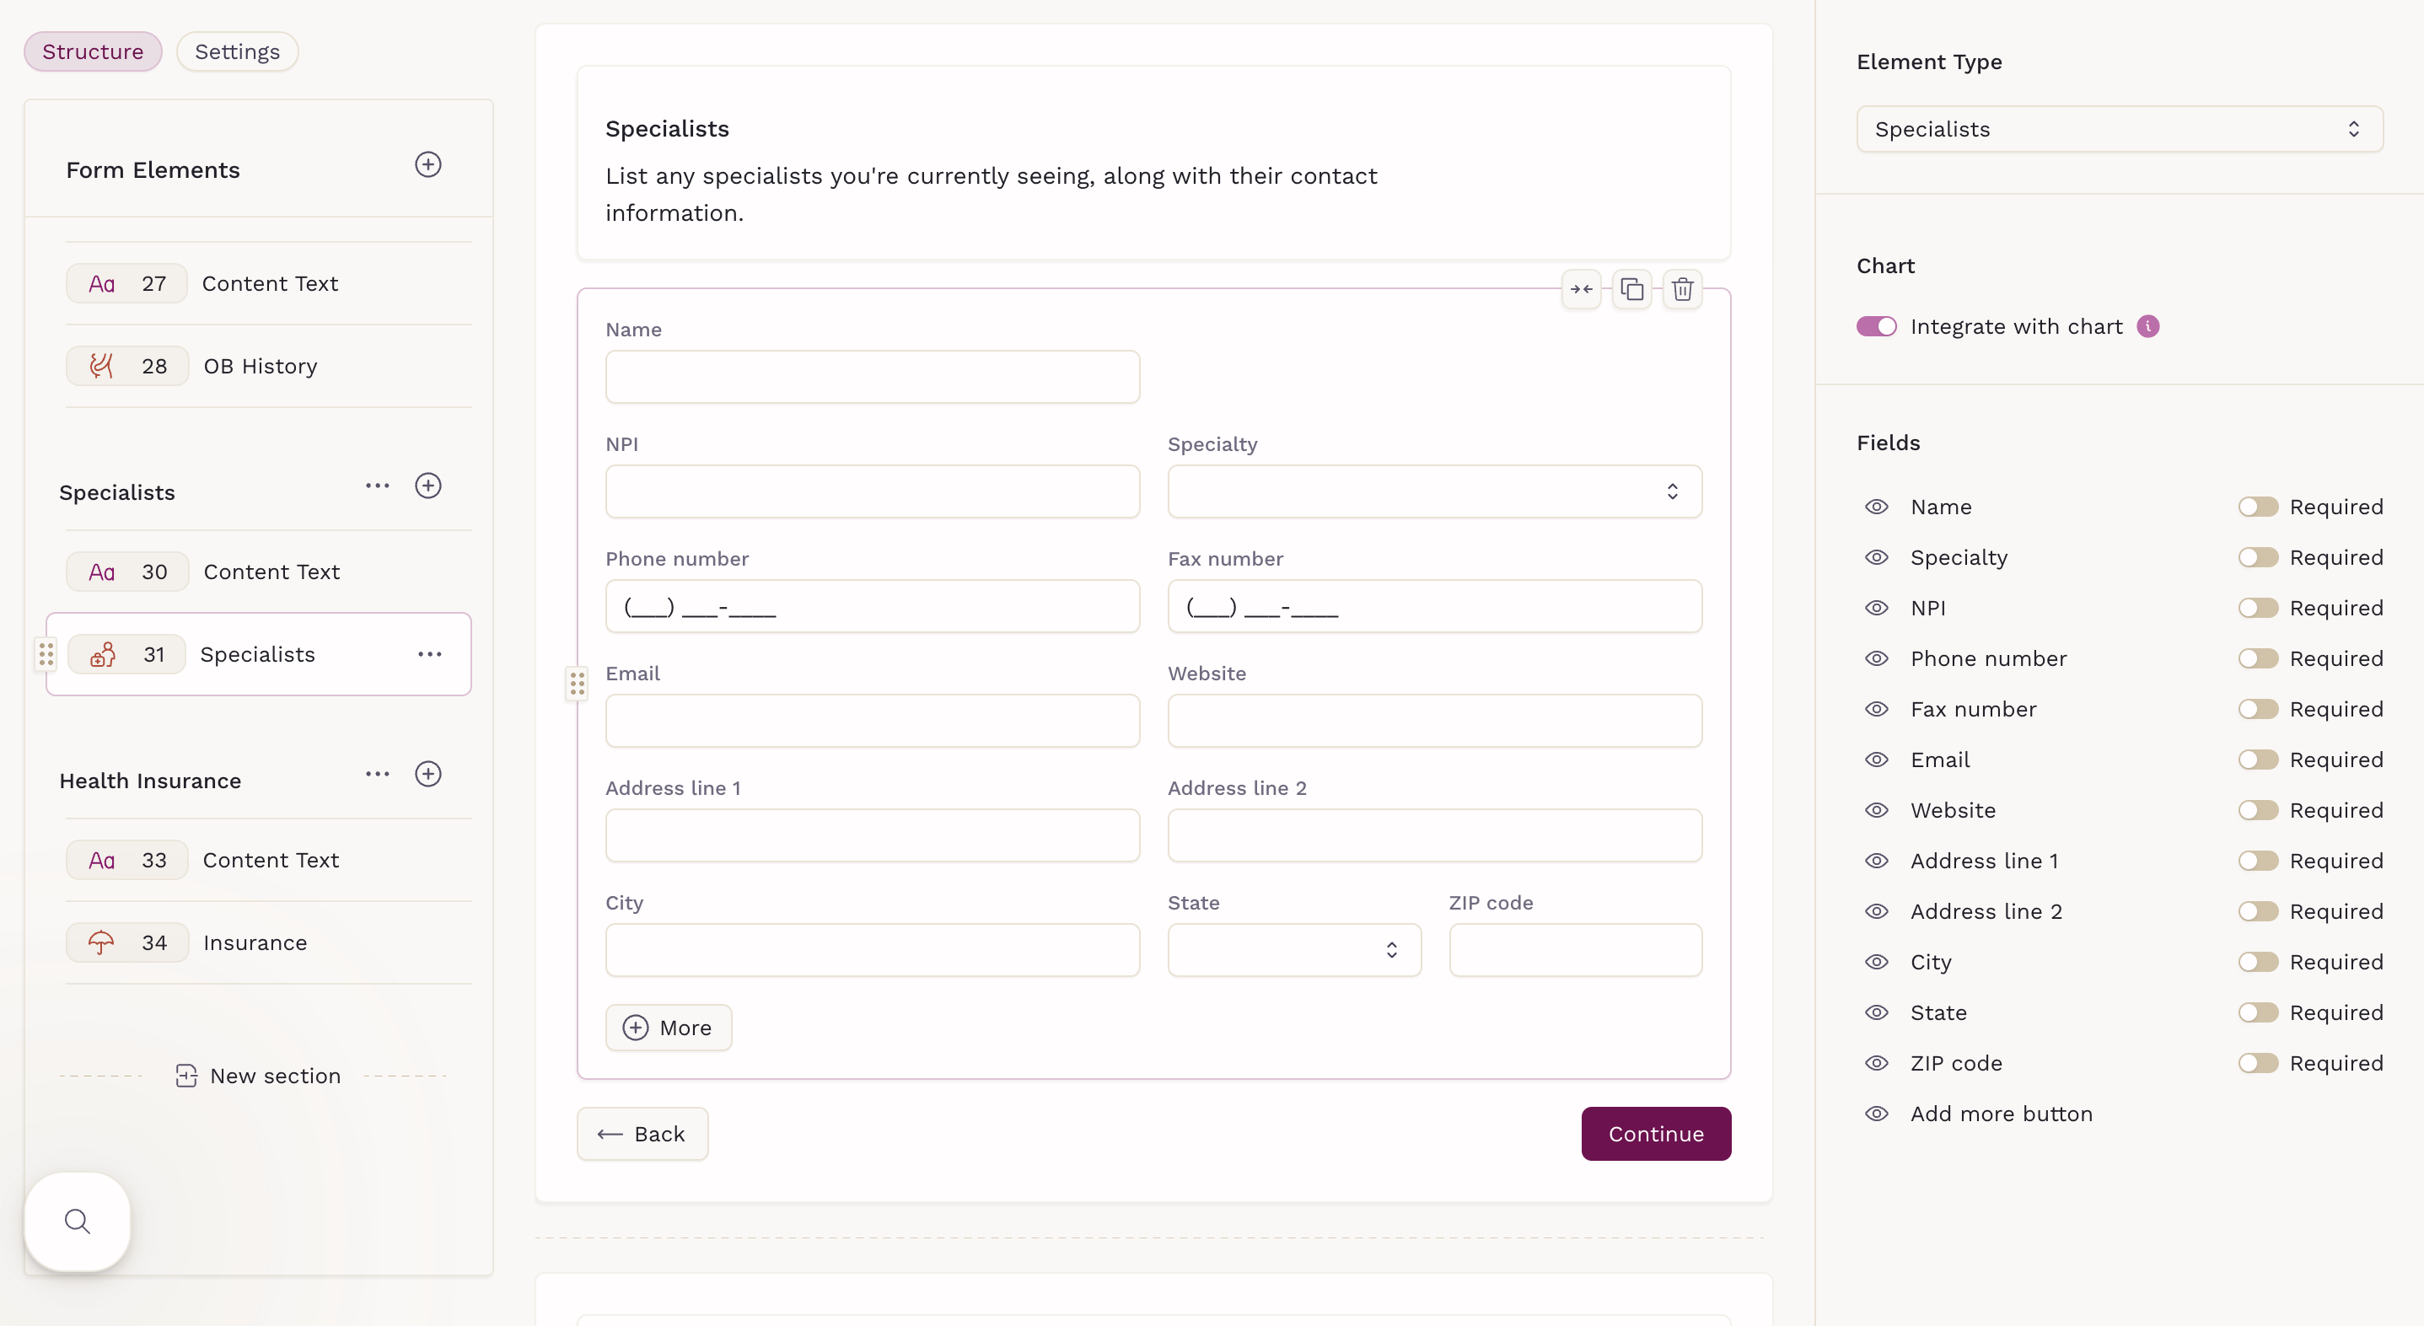2424x1326 pixels.
Task: Click the duplicate element copy icon
Action: (1631, 290)
